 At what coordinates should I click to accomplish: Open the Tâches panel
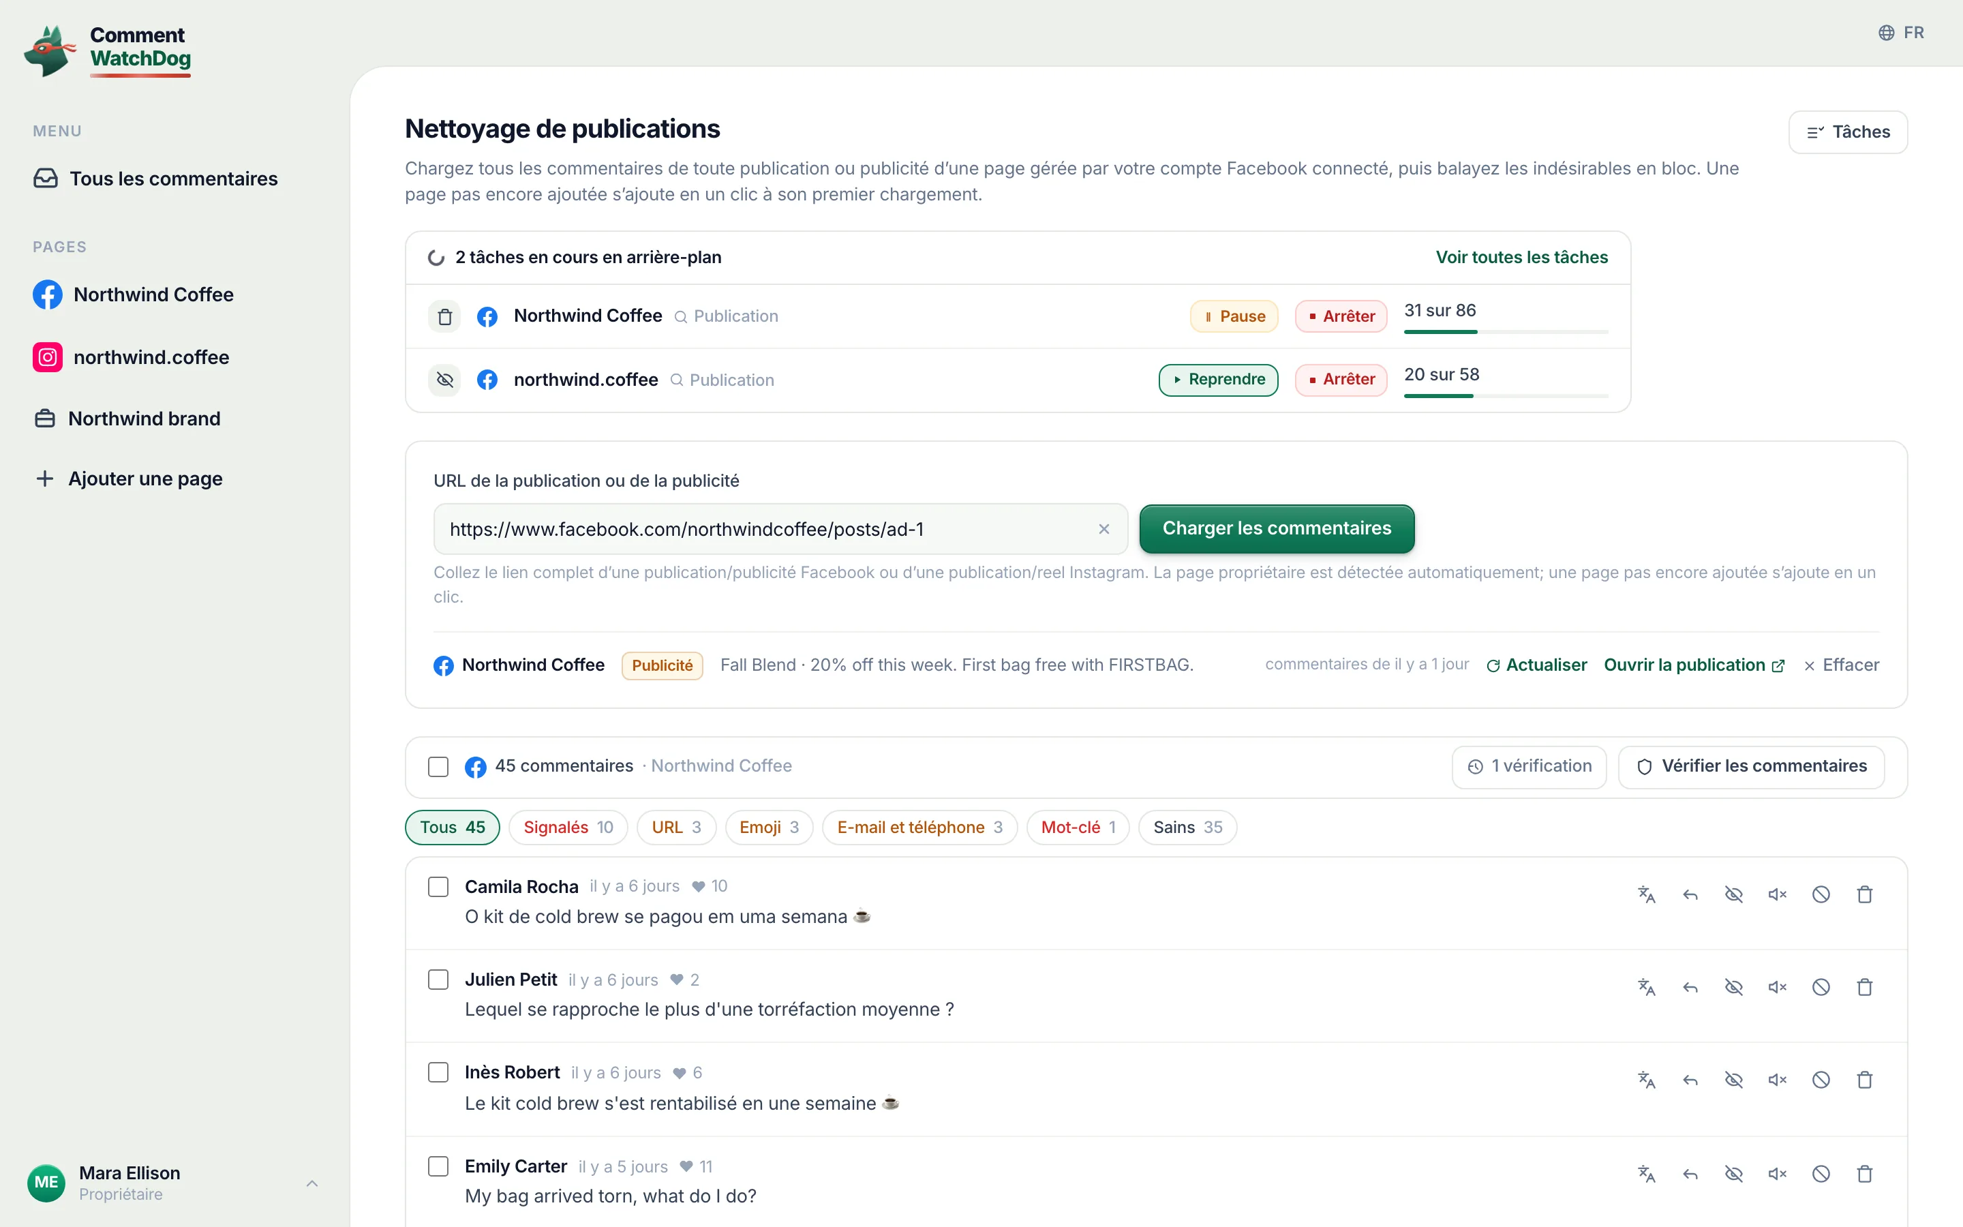(x=1848, y=132)
